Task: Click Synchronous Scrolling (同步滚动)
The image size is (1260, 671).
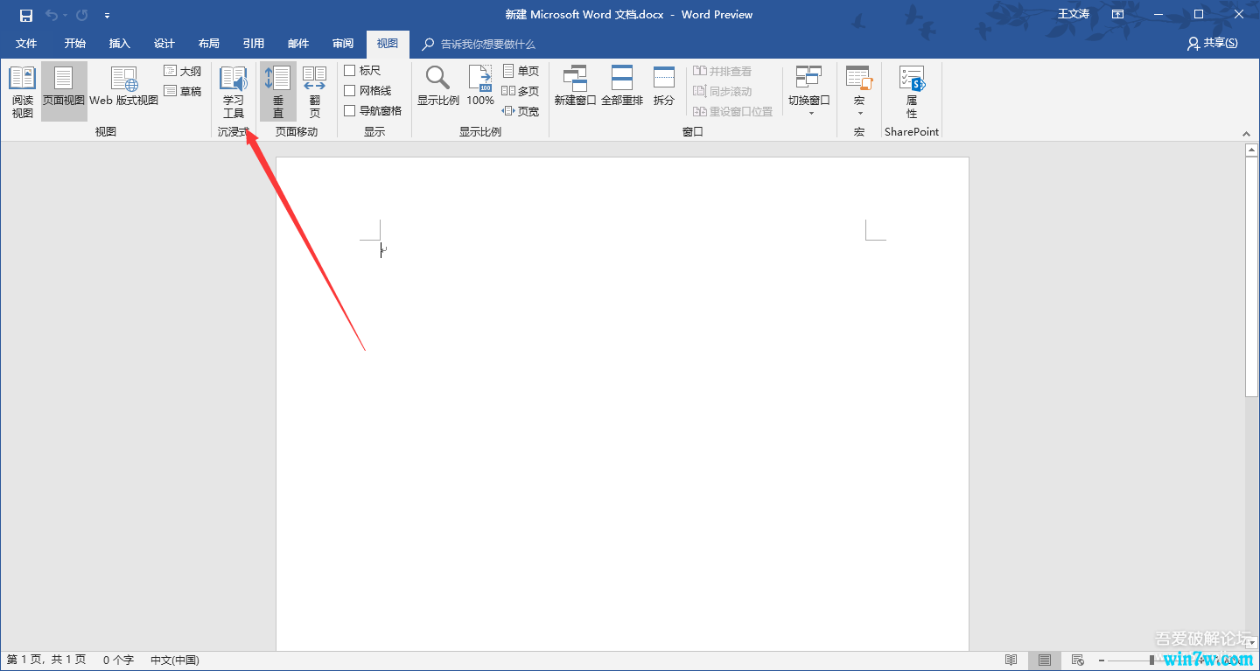Action: [x=723, y=91]
